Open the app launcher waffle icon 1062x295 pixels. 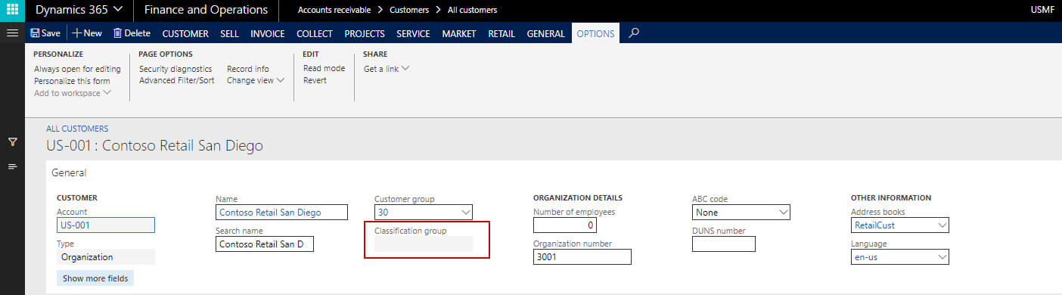(x=12, y=11)
